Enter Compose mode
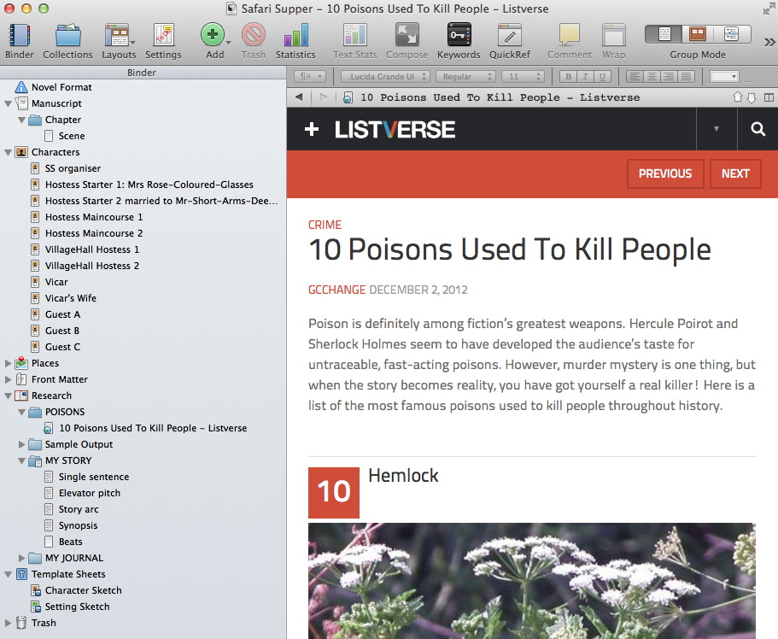778x639 pixels. click(x=407, y=36)
